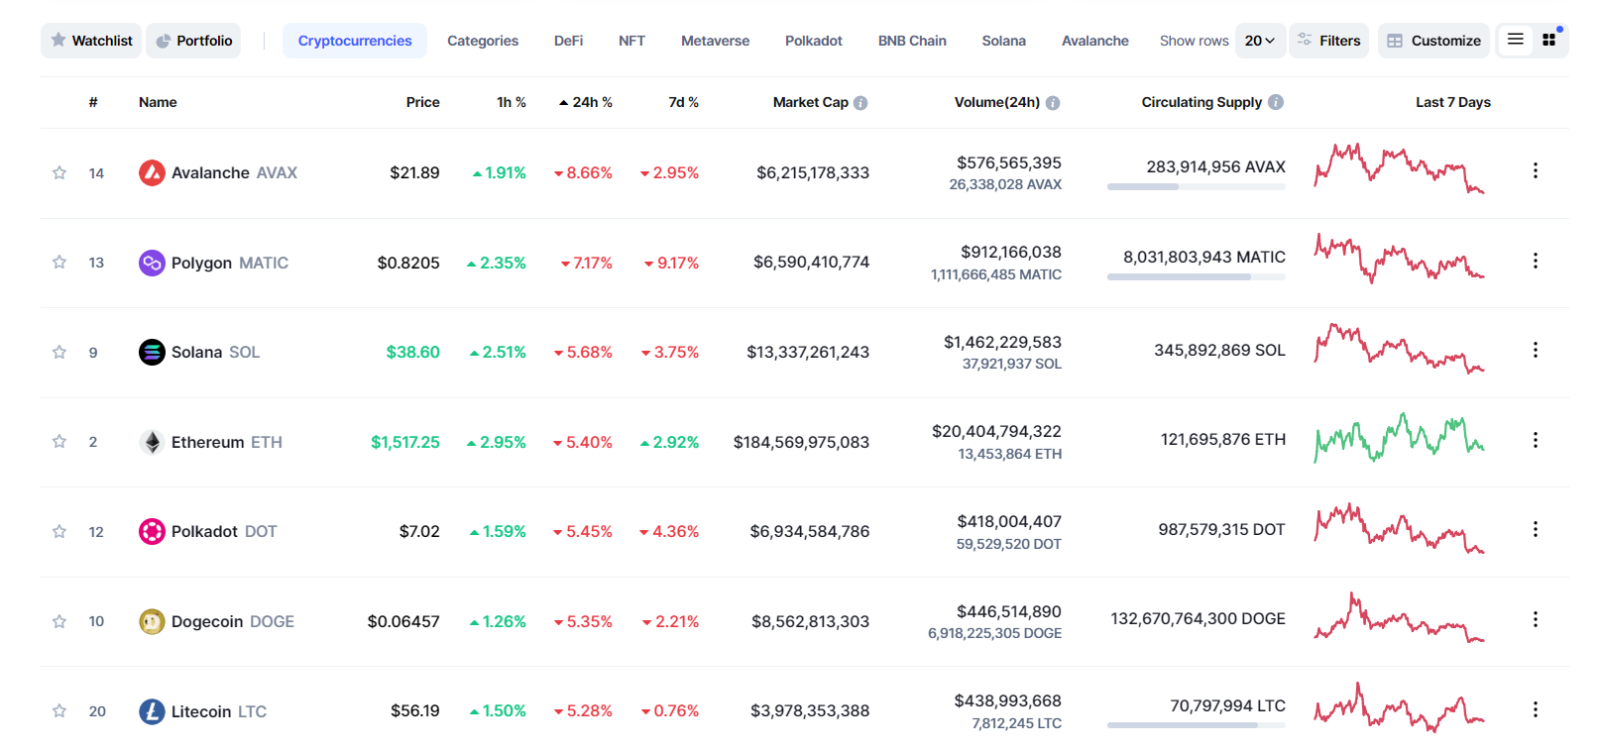Switch to grid view layout icon
Viewport: 1602px width, 751px height.
tap(1548, 41)
